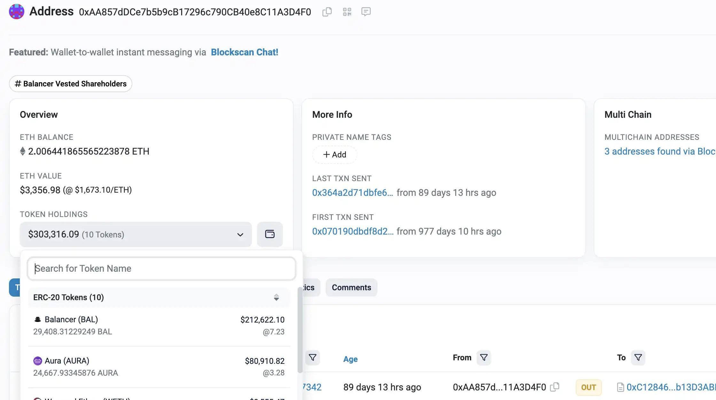
Task: Click the 29,408.31229249 BAL amount
Action: [x=73, y=332]
